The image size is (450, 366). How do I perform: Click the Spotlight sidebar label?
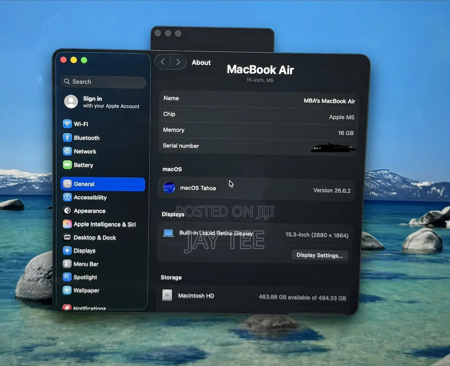(x=85, y=277)
